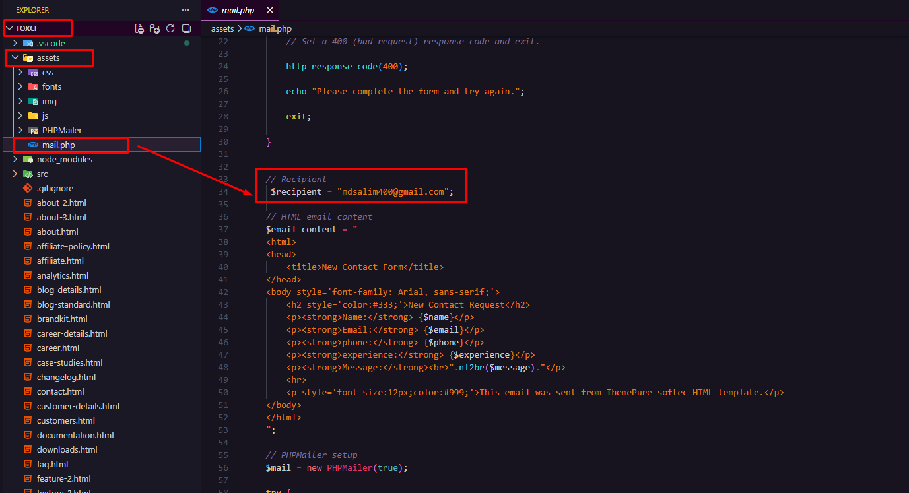Open affiliate.html file
909x493 pixels.
click(100, 261)
